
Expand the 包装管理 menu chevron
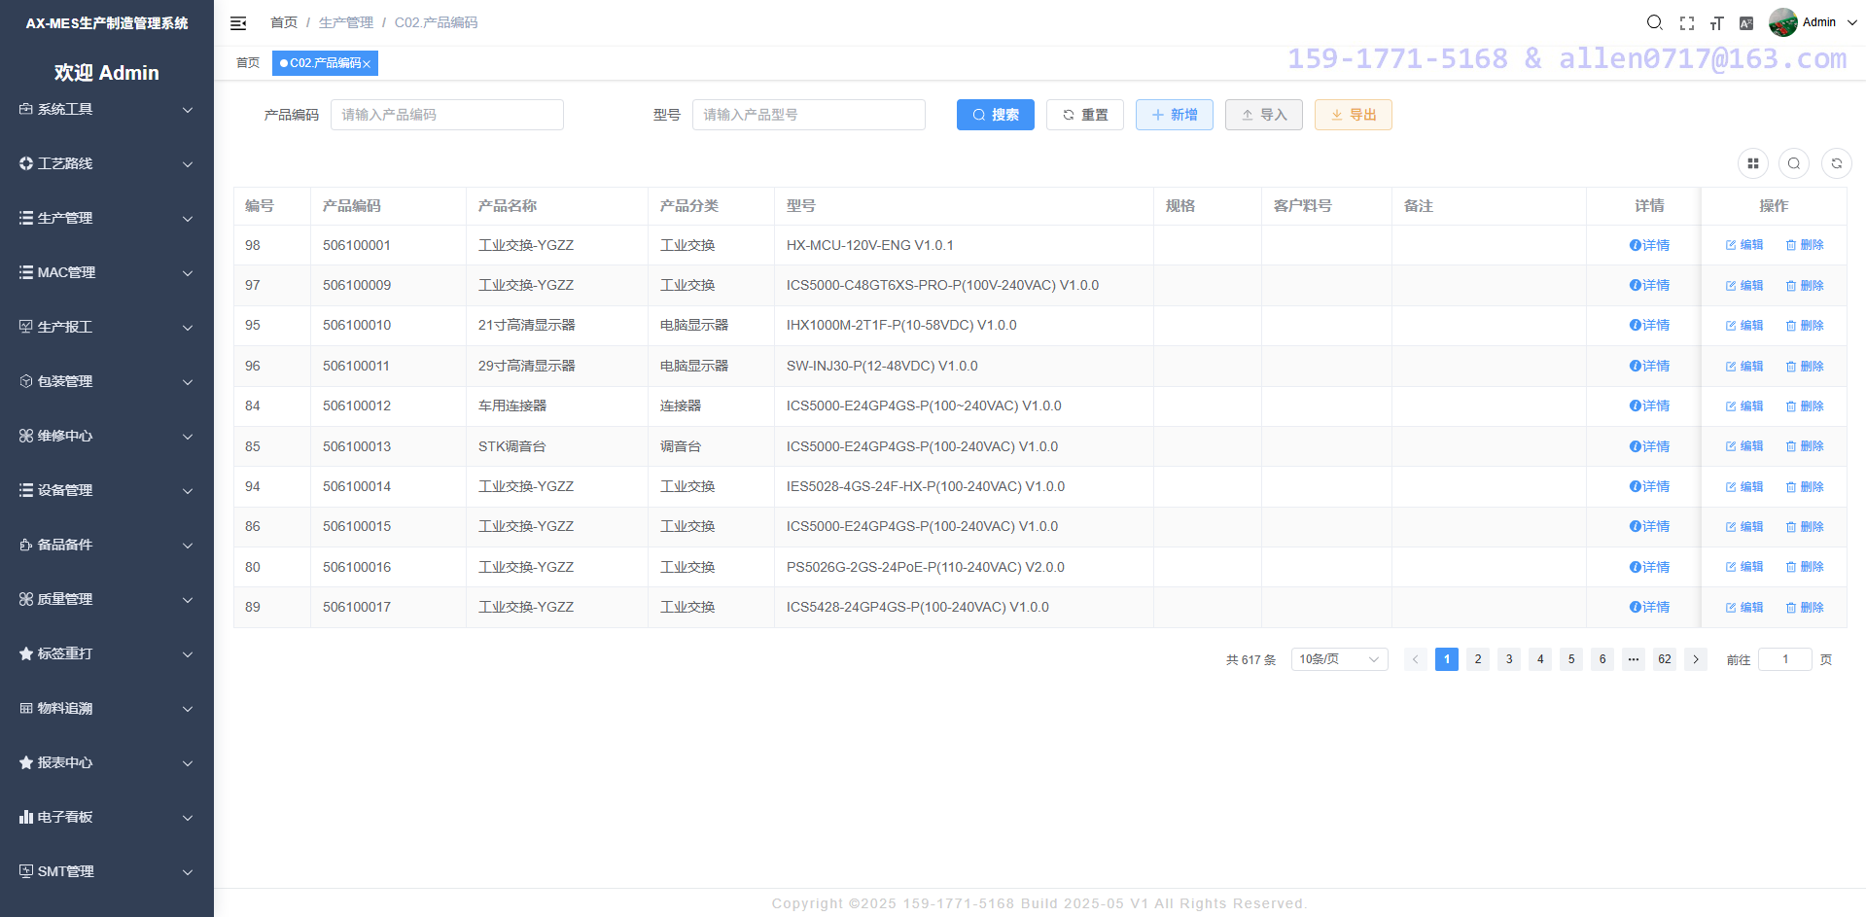click(x=188, y=382)
